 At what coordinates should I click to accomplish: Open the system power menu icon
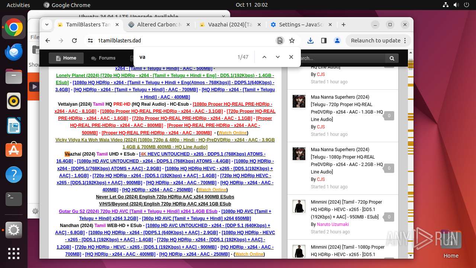click(466, 5)
